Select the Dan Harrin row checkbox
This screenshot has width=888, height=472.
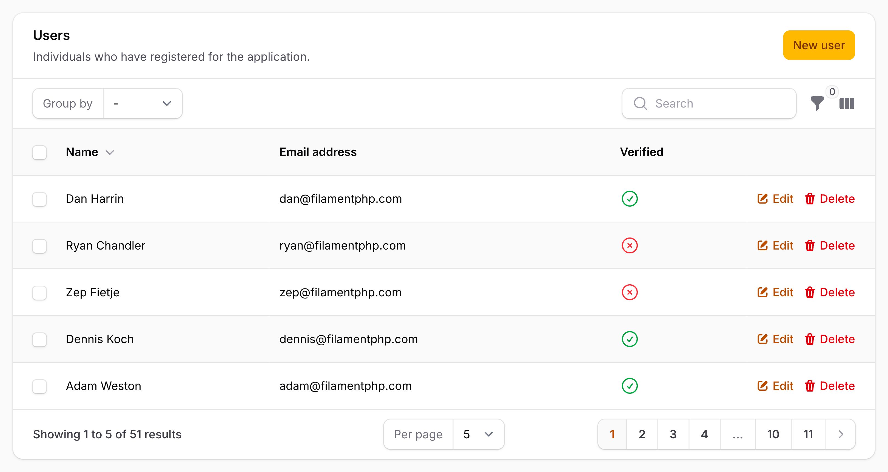tap(39, 199)
